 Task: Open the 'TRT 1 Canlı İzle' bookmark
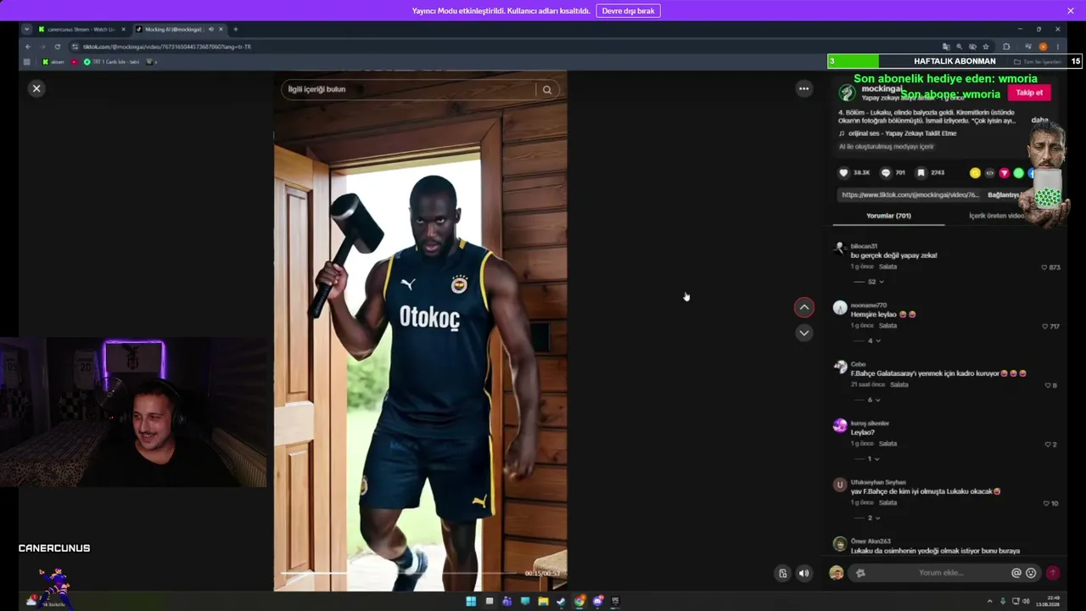click(110, 62)
